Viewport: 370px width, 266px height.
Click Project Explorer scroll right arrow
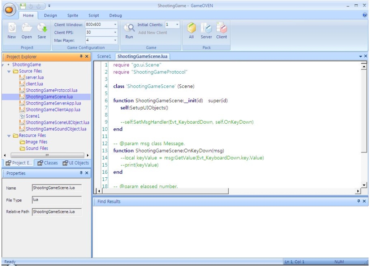[x=87, y=155]
